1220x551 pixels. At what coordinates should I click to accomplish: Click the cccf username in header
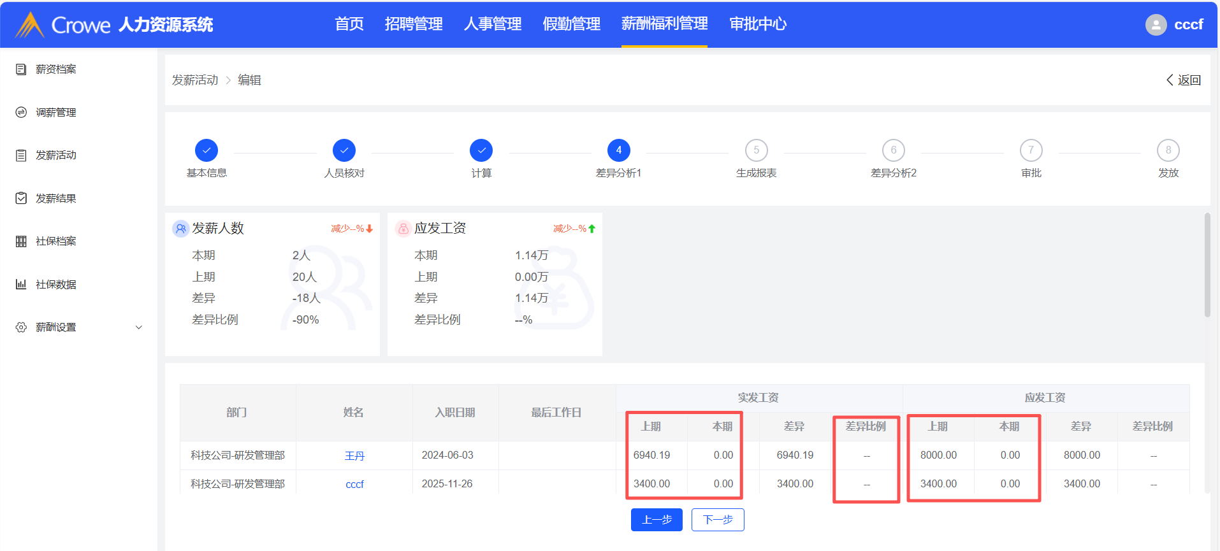tap(1189, 25)
